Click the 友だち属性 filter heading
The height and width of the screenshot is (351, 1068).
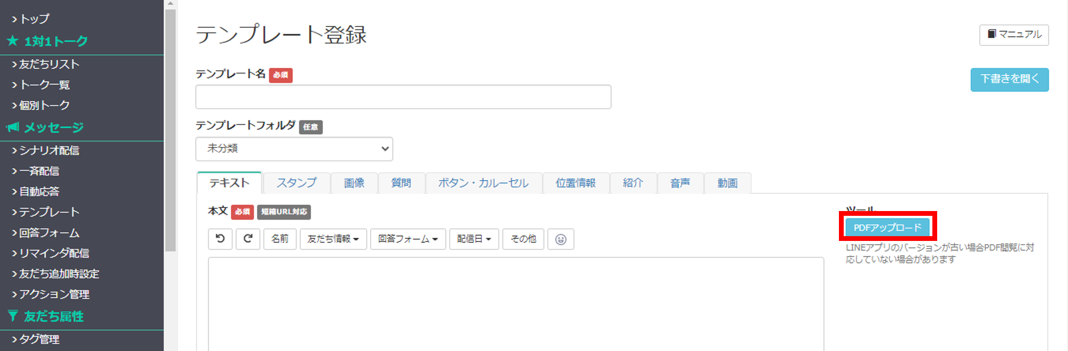46,316
